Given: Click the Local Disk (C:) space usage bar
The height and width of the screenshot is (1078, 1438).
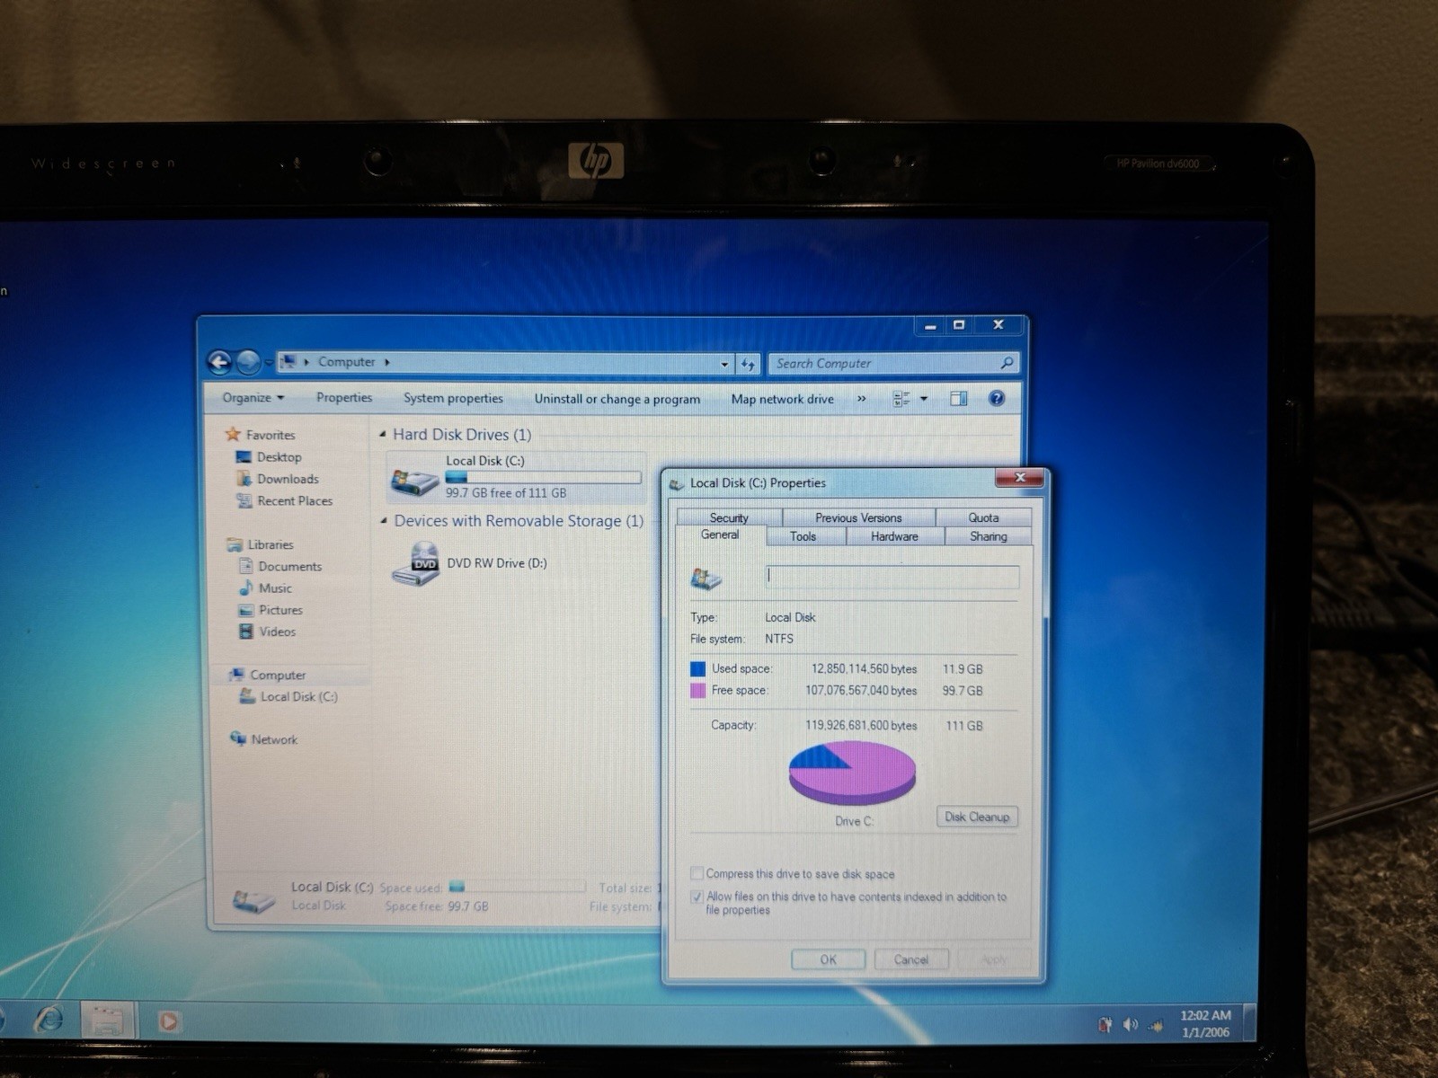Looking at the screenshot, I should (543, 477).
